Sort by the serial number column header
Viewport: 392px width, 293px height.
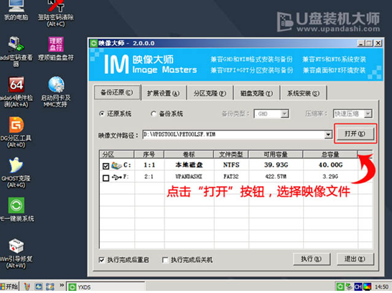point(149,154)
